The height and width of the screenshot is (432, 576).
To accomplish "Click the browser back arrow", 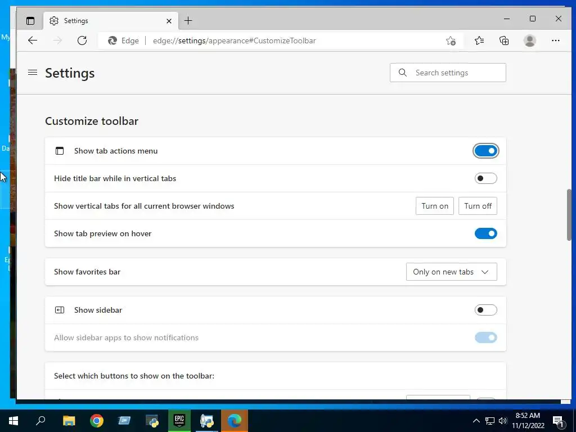I will pyautogui.click(x=33, y=40).
